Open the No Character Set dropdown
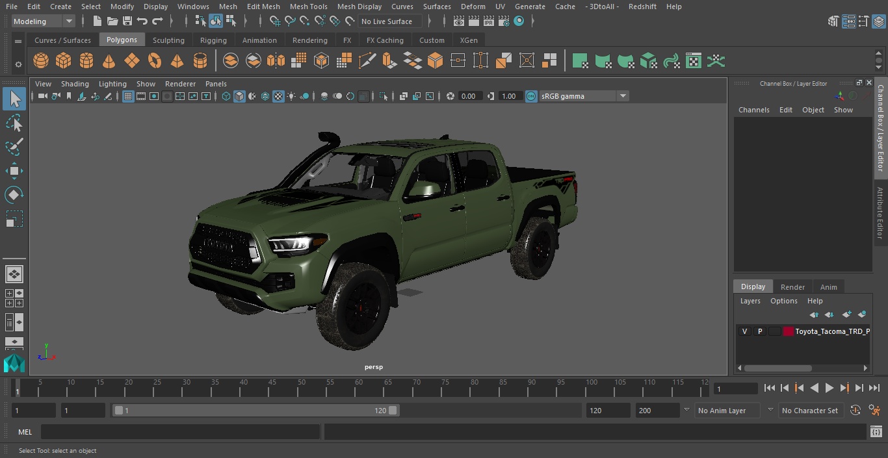This screenshot has width=888, height=458. point(810,411)
